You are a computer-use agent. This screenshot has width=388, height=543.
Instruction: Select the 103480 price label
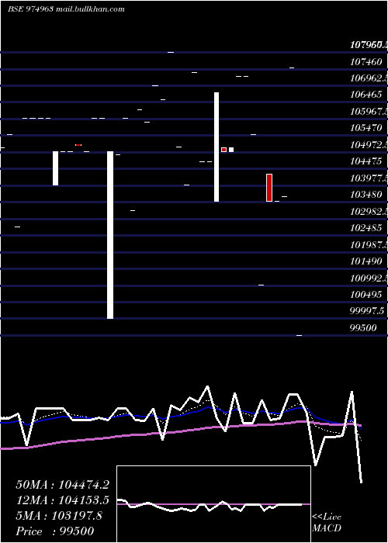(x=366, y=194)
